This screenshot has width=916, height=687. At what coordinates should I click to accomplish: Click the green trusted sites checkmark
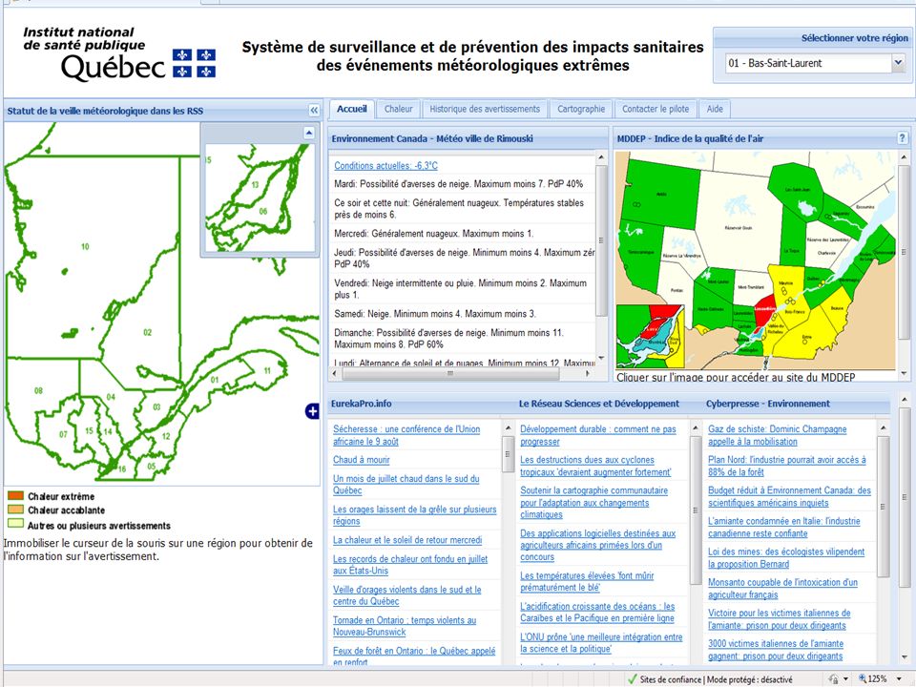(632, 678)
